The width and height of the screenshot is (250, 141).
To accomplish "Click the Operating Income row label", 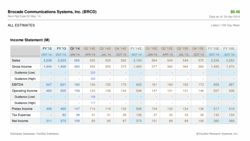I will tap(25, 91).
